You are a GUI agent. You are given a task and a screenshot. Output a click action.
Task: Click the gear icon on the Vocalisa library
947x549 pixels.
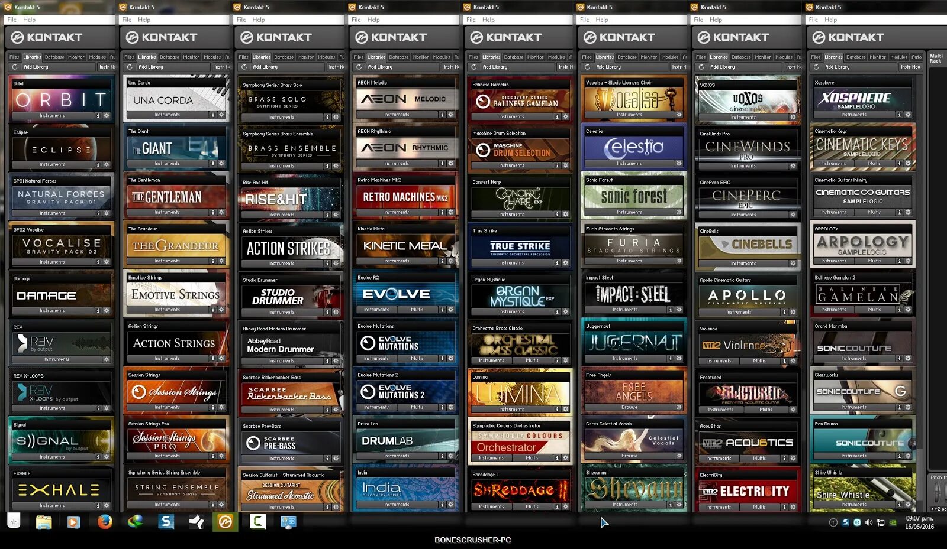679,115
